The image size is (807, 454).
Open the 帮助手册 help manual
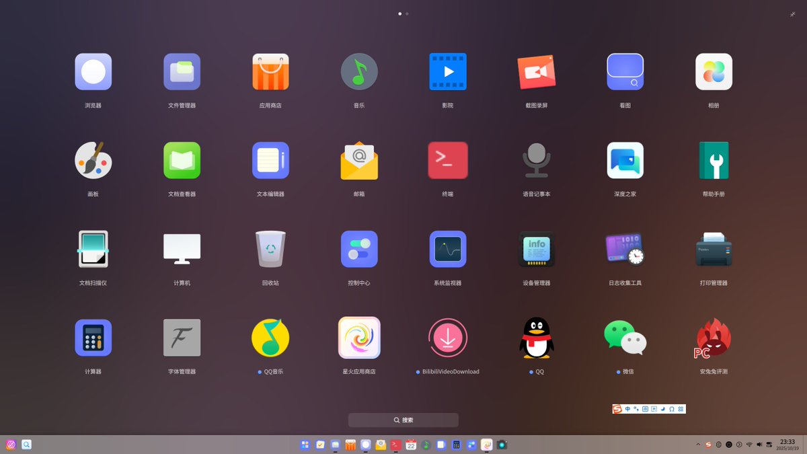[x=714, y=160]
